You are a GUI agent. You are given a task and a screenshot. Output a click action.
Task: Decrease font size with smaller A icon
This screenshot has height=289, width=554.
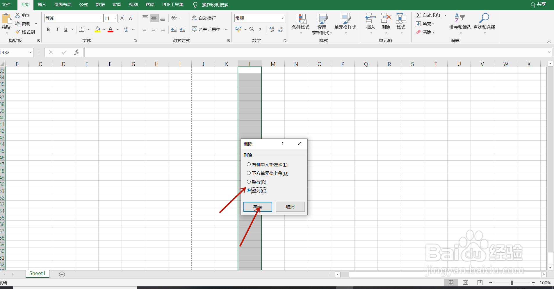tap(131, 18)
